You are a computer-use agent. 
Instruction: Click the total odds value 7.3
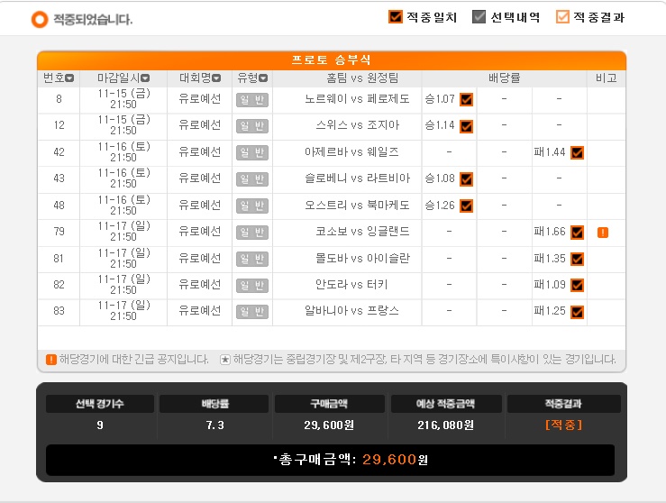pos(214,425)
